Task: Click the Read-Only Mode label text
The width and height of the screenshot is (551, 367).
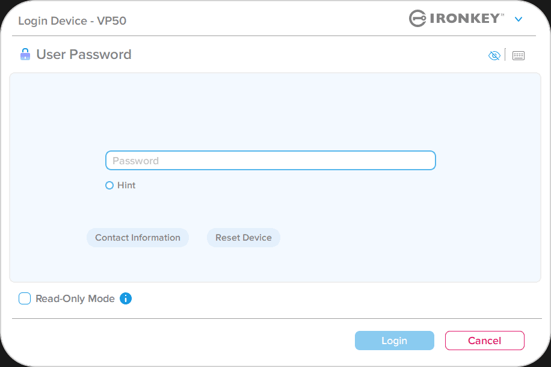Action: click(x=75, y=298)
